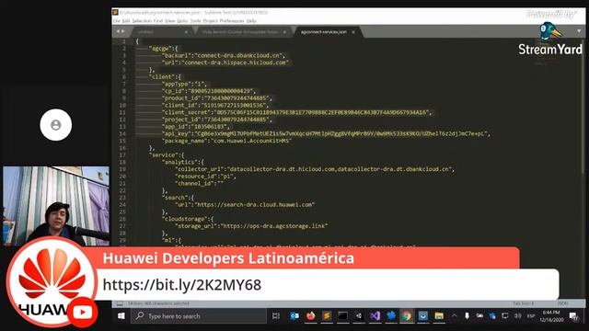The image size is (589, 331).
Task: Open the tab list dropdown arrow
Action: tap(579, 31)
